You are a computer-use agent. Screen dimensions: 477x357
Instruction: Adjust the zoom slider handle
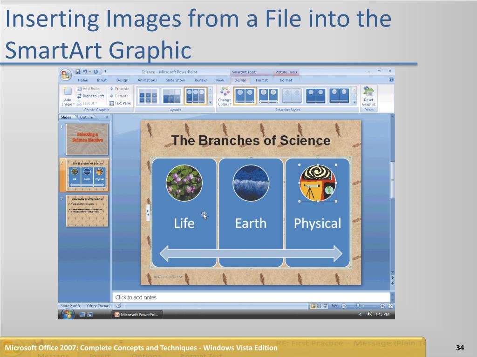[358, 306]
